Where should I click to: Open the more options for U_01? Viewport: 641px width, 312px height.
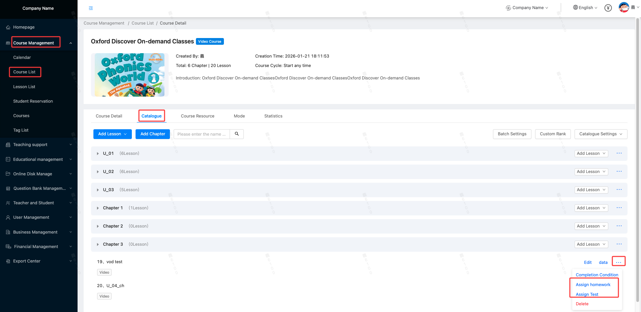619,153
